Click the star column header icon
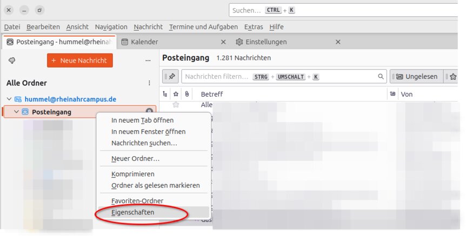The image size is (466, 236). 176,94
